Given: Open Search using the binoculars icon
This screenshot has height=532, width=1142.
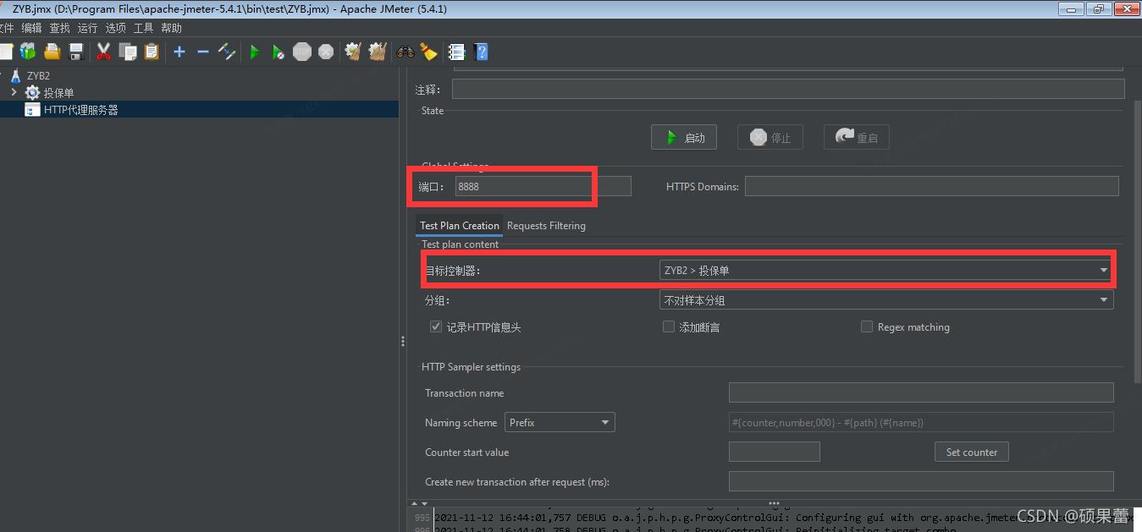Looking at the screenshot, I should click(x=405, y=52).
